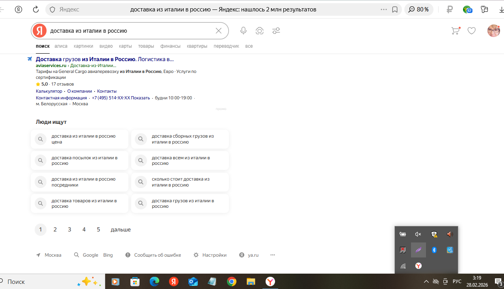This screenshot has width=504, height=289.
Task: Toggle muted speaker icon in tray
Action: click(418, 234)
